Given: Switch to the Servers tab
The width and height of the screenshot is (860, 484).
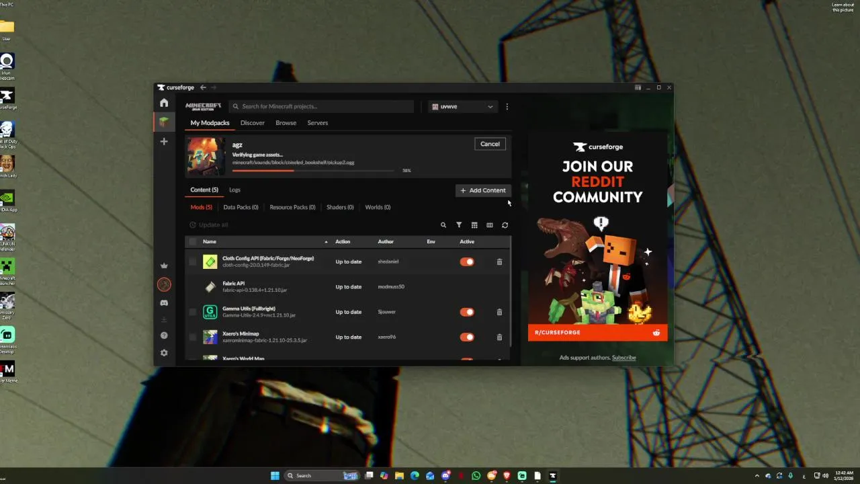Looking at the screenshot, I should tap(318, 123).
